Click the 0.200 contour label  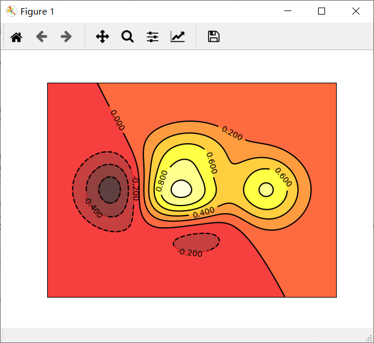pos(232,133)
